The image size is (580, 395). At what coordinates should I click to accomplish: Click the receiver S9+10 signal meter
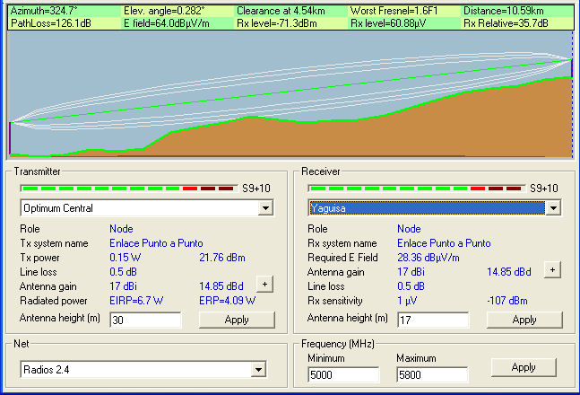[x=416, y=189]
